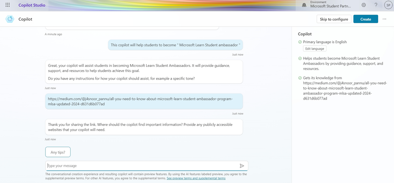This screenshot has width=394, height=183.
Task: Click the Create button
Action: coord(366,19)
